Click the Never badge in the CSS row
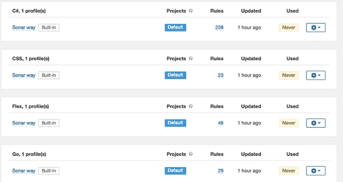343x182 pixels. click(x=289, y=75)
